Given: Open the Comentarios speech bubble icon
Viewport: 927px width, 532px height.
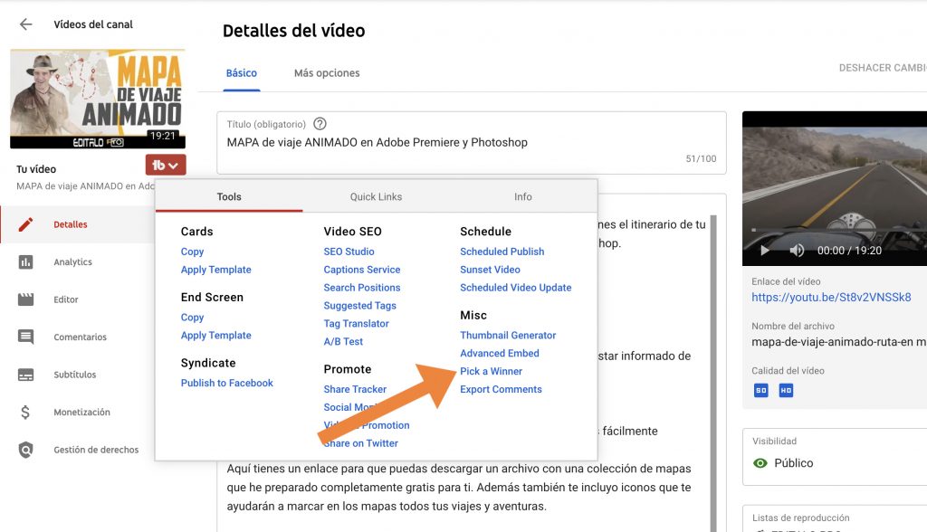Looking at the screenshot, I should (x=25, y=337).
